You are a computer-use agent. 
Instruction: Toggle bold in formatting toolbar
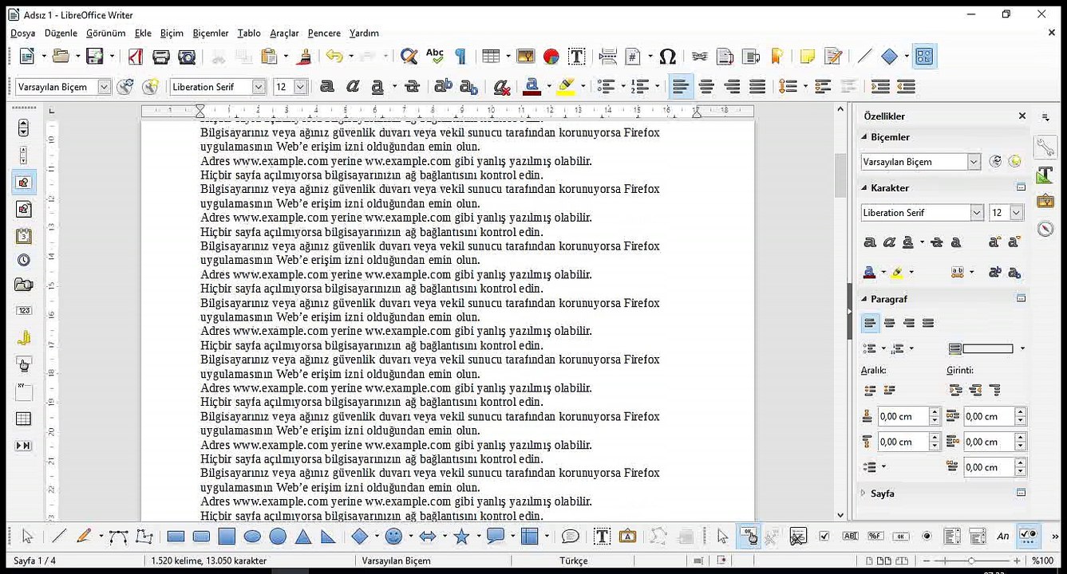pos(326,86)
